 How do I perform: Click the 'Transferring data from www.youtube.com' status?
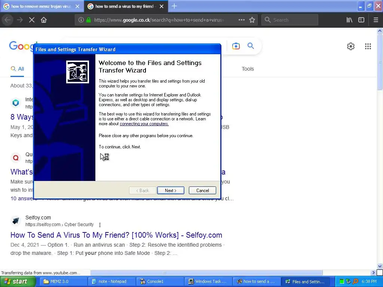[x=40, y=273]
